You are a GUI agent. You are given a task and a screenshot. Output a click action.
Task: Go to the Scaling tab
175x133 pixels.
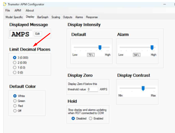click(x=56, y=17)
